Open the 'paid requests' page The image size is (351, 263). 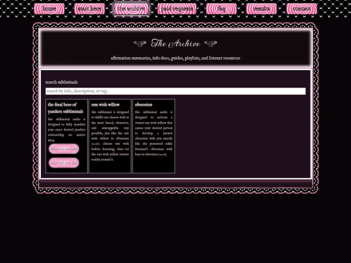[x=177, y=9]
